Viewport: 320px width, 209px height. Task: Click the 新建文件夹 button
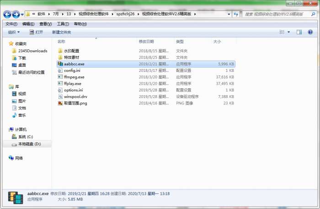pyautogui.click(x=61, y=32)
